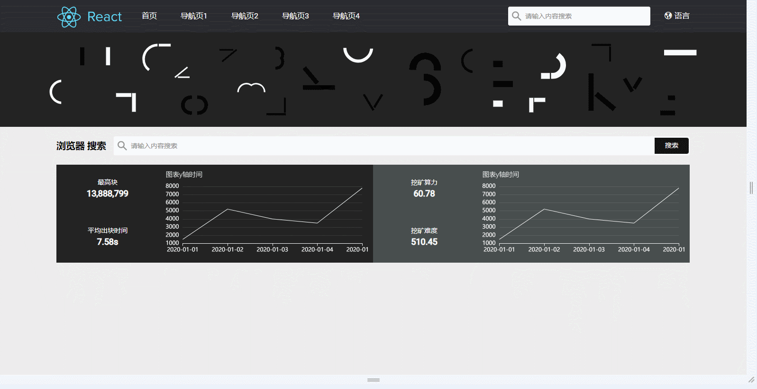
Task: Click the 最高块 label
Action: (x=108, y=182)
